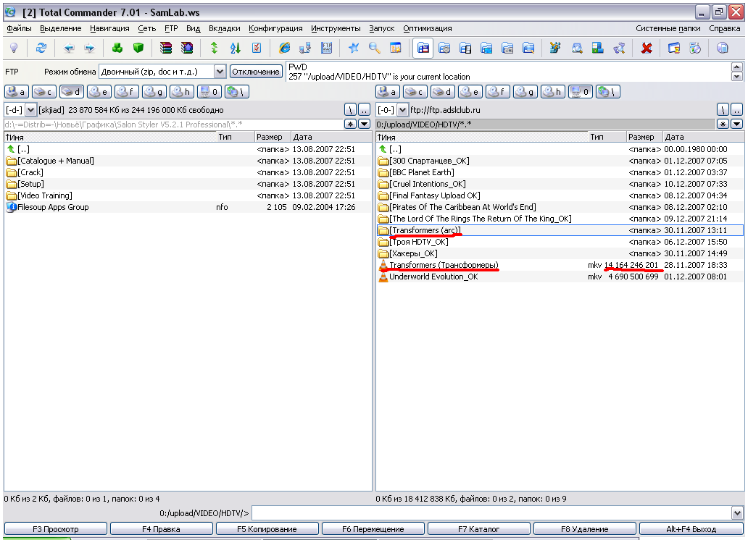Select drive h button above right panel

554,91
